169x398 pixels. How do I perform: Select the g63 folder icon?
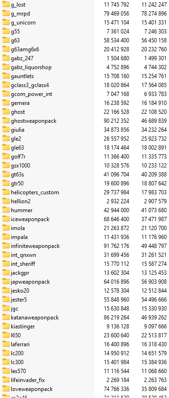[x=6, y=40]
